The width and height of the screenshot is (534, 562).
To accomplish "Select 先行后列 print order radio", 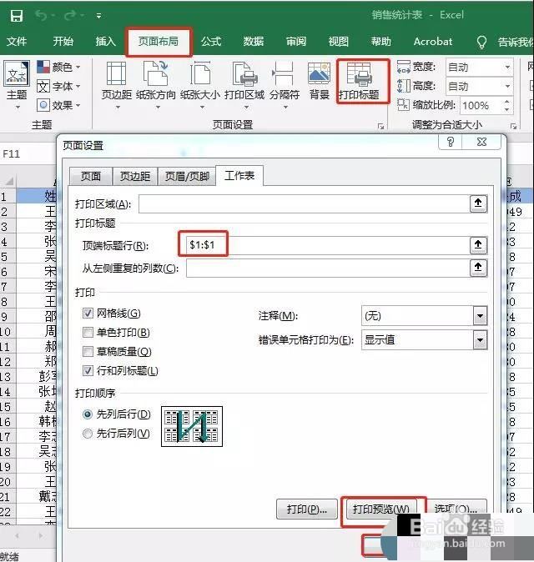I will (87, 434).
